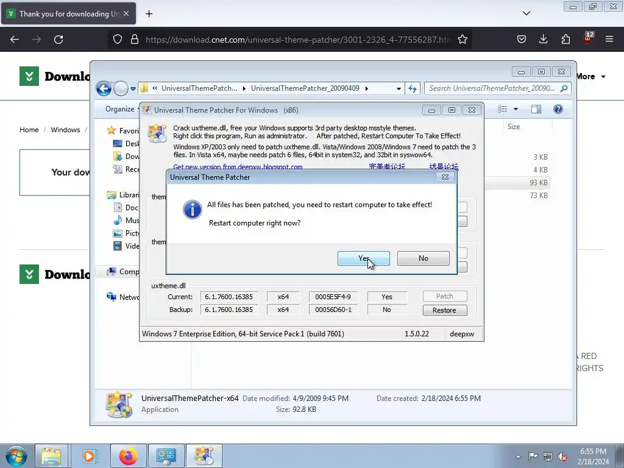Bookmark this page with star icon
Screen dimensions: 624x468
pyautogui.click(x=462, y=40)
